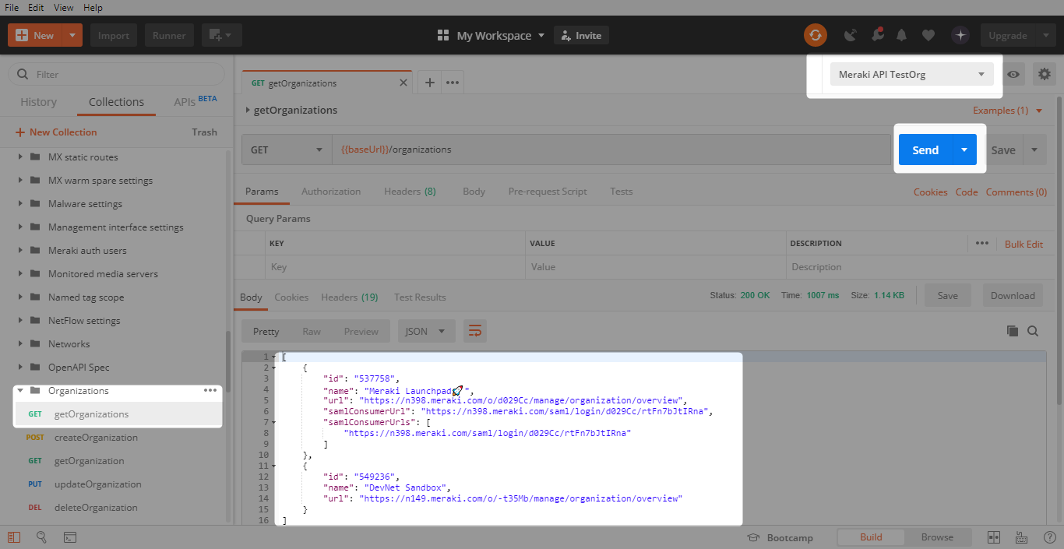
Task: Copy the response body to clipboard
Action: (x=1013, y=331)
